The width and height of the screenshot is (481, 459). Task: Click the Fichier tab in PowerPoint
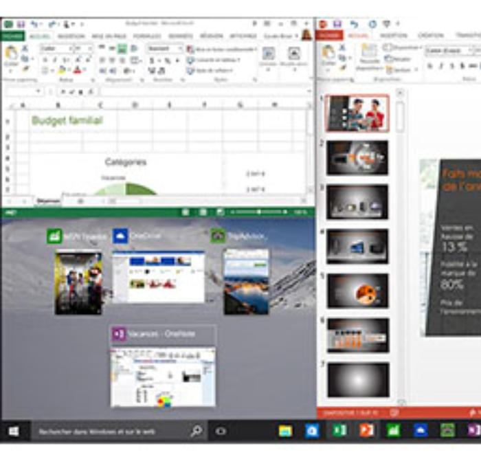329,35
